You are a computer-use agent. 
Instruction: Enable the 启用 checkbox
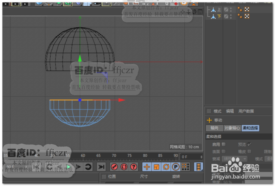224,144
